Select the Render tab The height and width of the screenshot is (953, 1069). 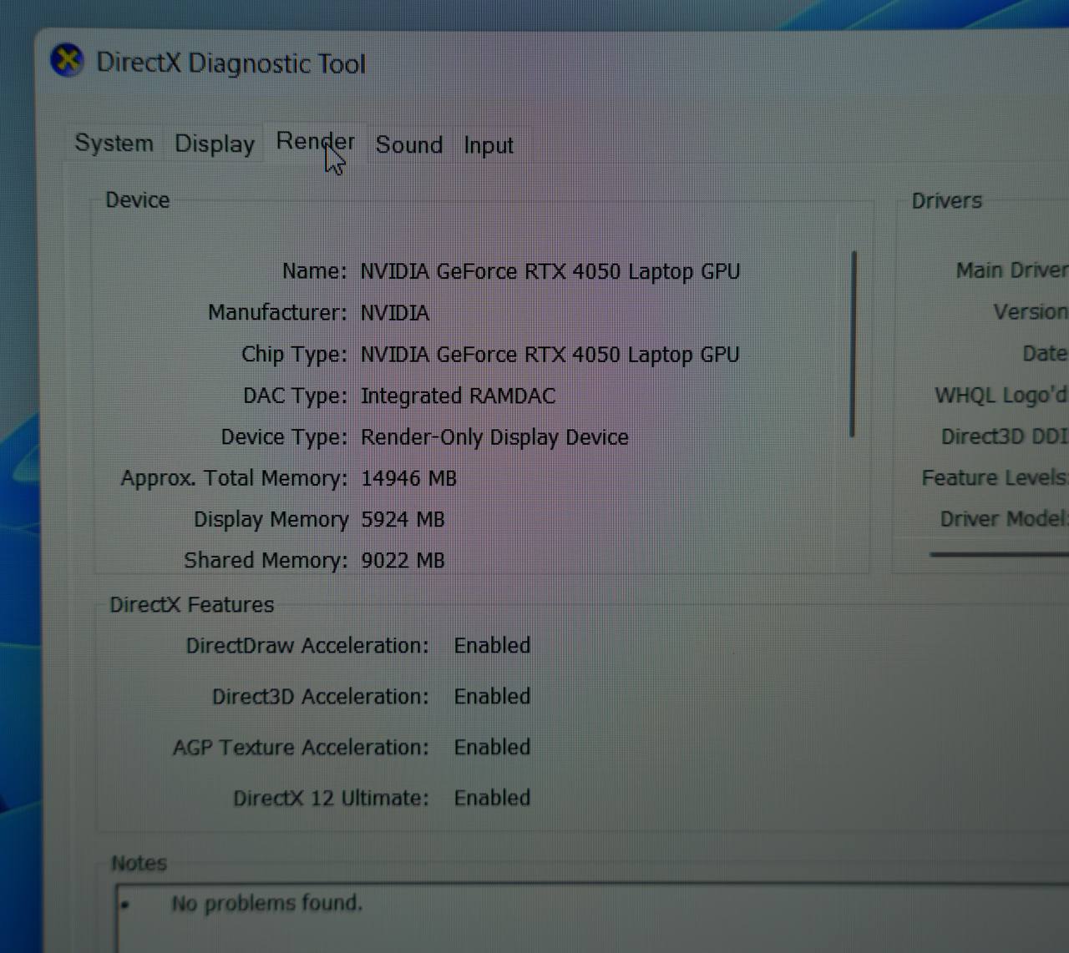point(315,142)
